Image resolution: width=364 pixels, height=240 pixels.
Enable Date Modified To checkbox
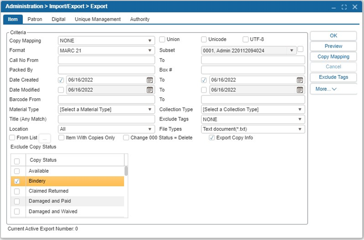click(204, 90)
